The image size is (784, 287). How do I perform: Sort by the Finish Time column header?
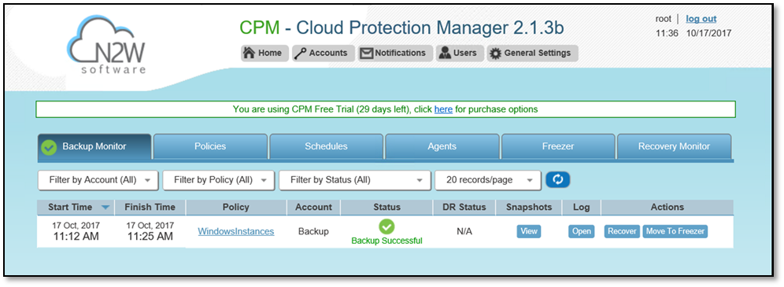click(x=150, y=207)
